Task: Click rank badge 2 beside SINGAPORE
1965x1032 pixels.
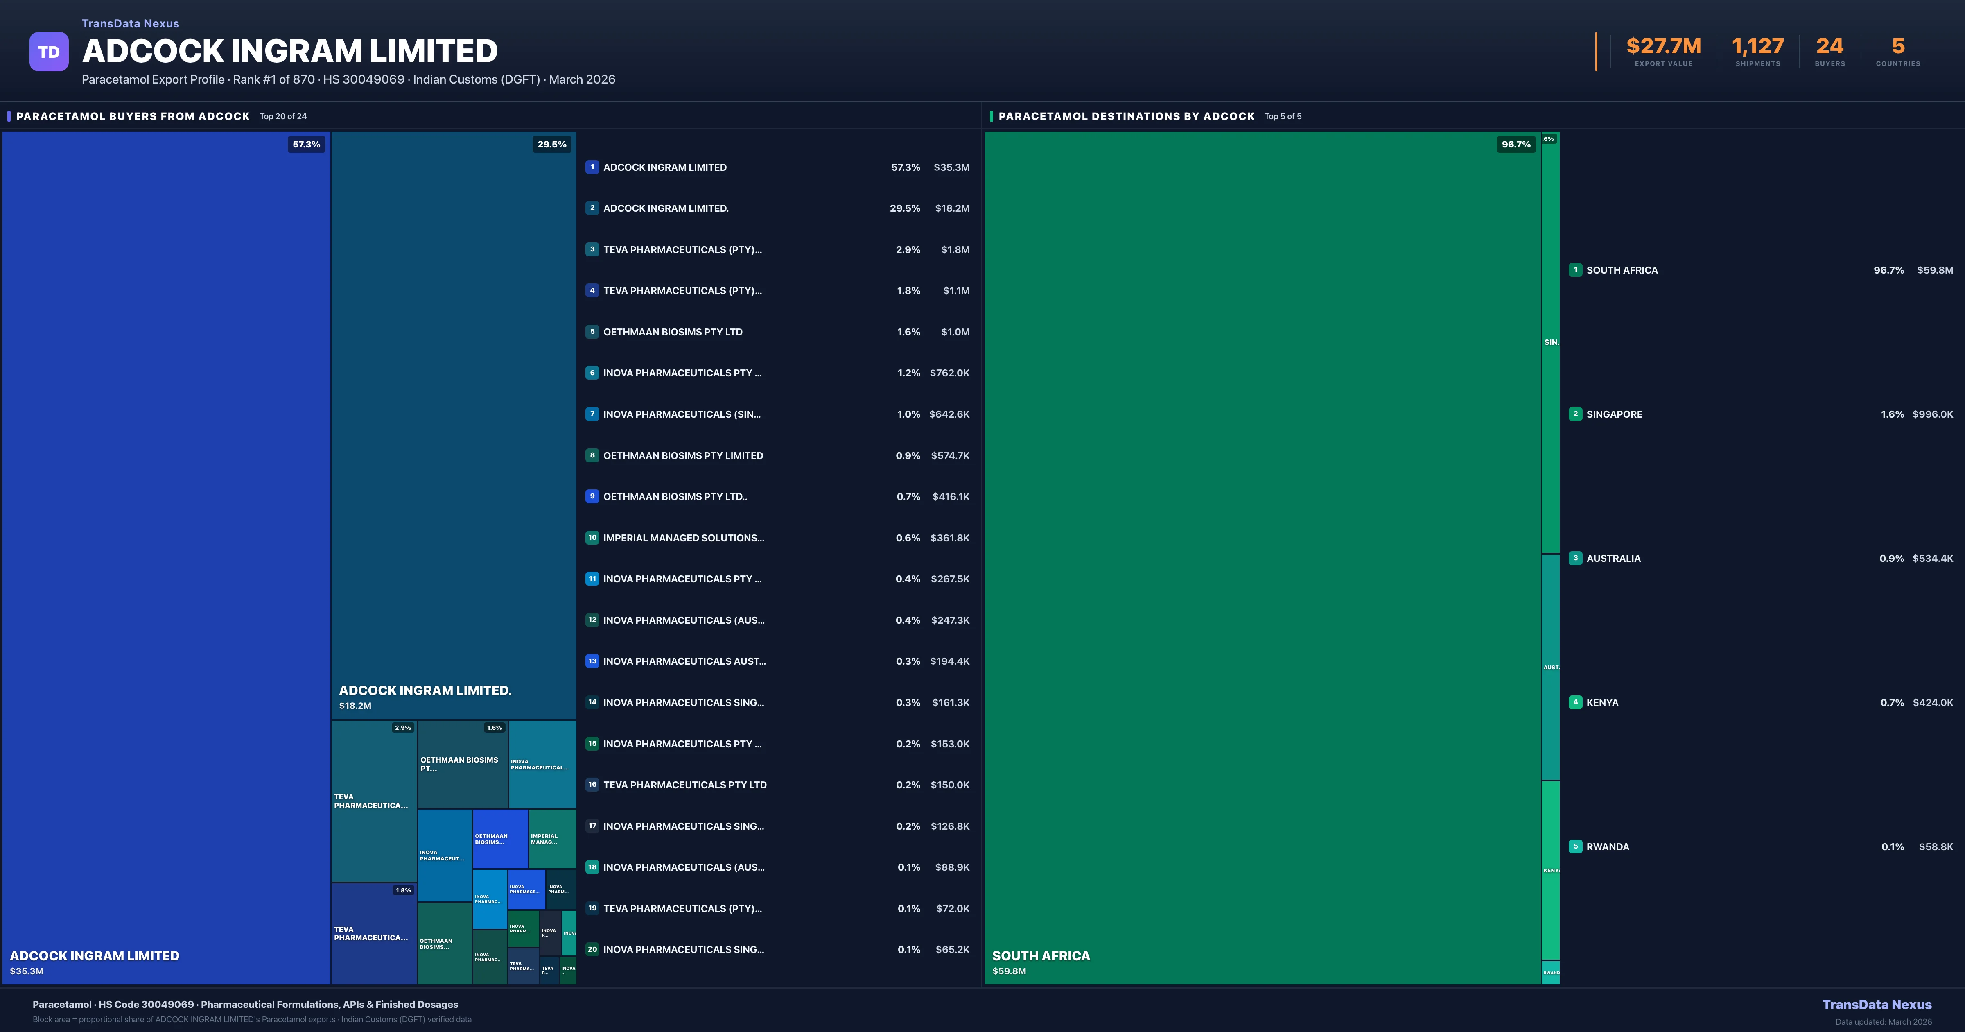Action: (x=1575, y=414)
